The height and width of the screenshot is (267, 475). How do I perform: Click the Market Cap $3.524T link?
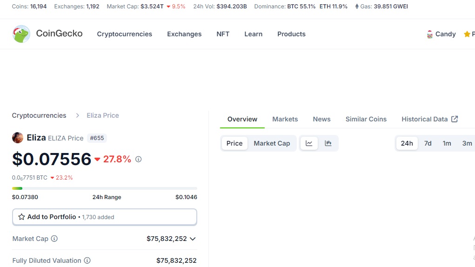tap(152, 7)
